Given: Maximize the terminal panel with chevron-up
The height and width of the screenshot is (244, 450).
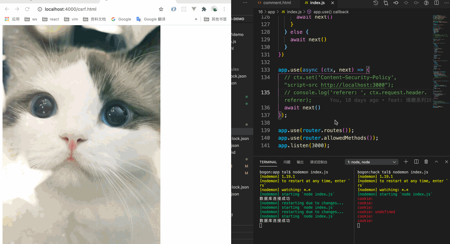Looking at the screenshot, I should pyautogui.click(x=436, y=162).
